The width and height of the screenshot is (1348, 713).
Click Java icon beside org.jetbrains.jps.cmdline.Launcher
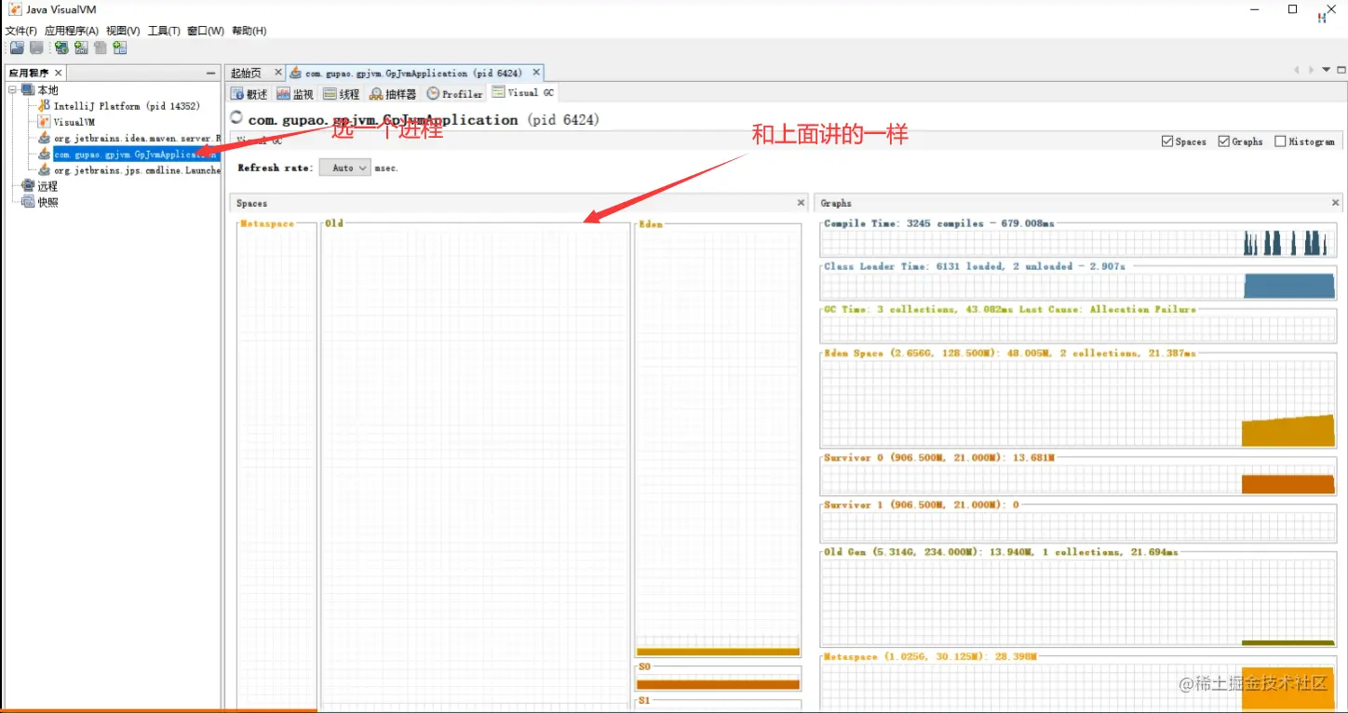[44, 170]
